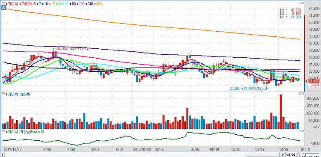Image resolution: width=321 pixels, height=157 pixels.
Task: Select the 33-day moving average legend
Action: click(x=66, y=4)
